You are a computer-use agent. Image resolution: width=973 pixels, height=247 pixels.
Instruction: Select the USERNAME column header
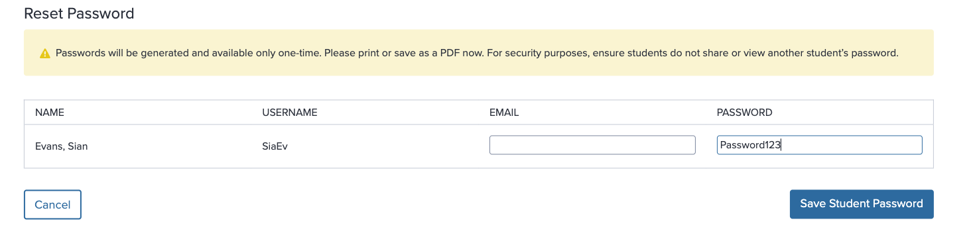[x=290, y=113]
